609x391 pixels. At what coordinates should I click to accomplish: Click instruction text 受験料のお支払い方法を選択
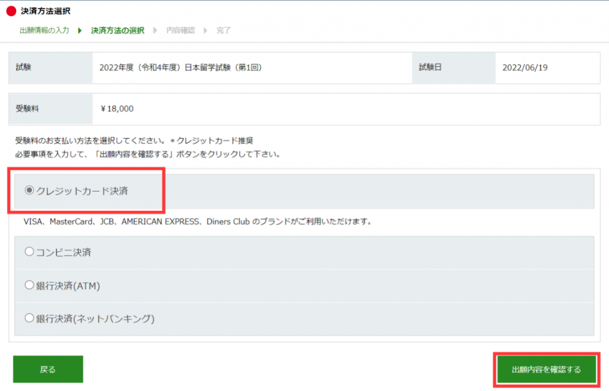(x=134, y=140)
